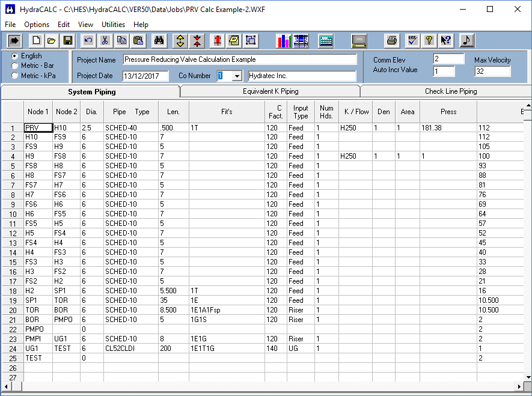Open the colored bar chart icon

284,41
